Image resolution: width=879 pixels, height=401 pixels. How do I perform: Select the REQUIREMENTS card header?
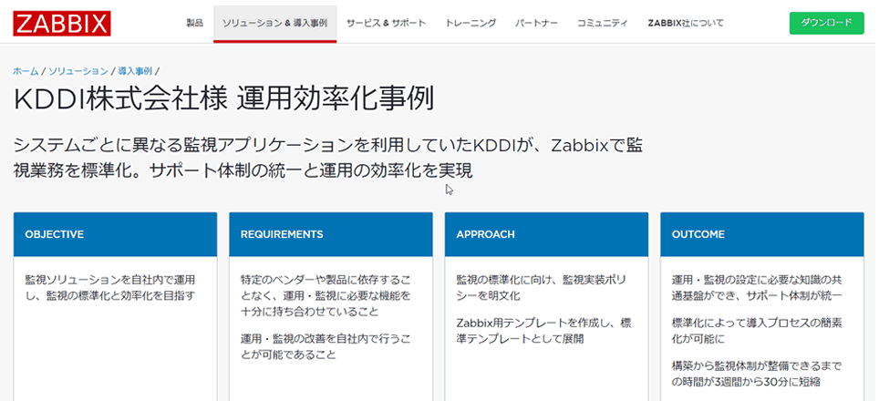coord(330,234)
